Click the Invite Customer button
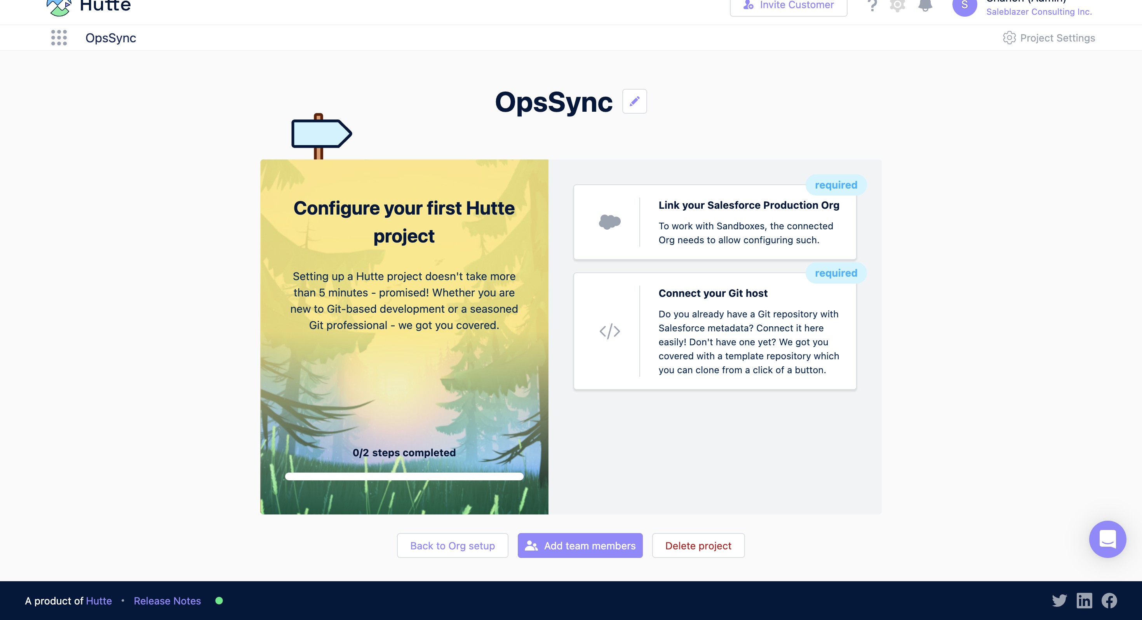This screenshot has width=1142, height=620. (788, 6)
